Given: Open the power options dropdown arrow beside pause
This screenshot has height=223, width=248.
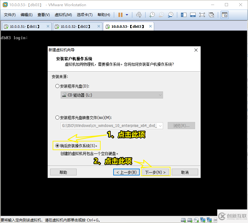Looking at the screenshot, I should tap(127, 15).
